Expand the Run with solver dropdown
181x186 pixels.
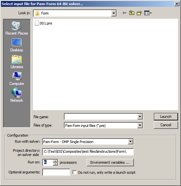[130, 141]
